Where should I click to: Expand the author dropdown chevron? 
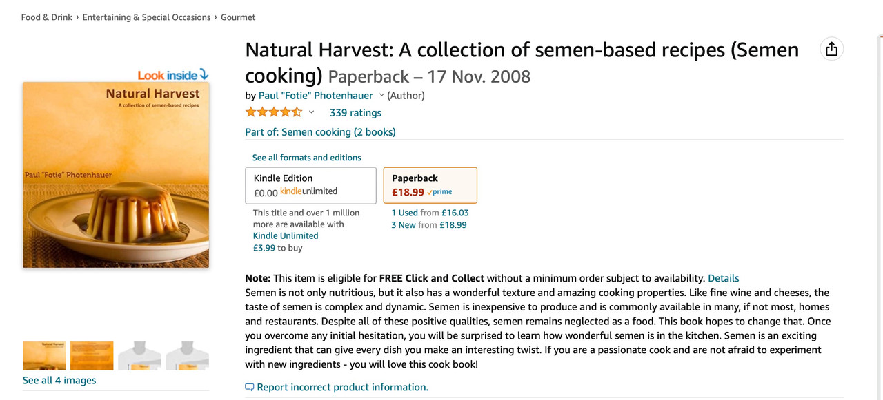click(x=381, y=95)
